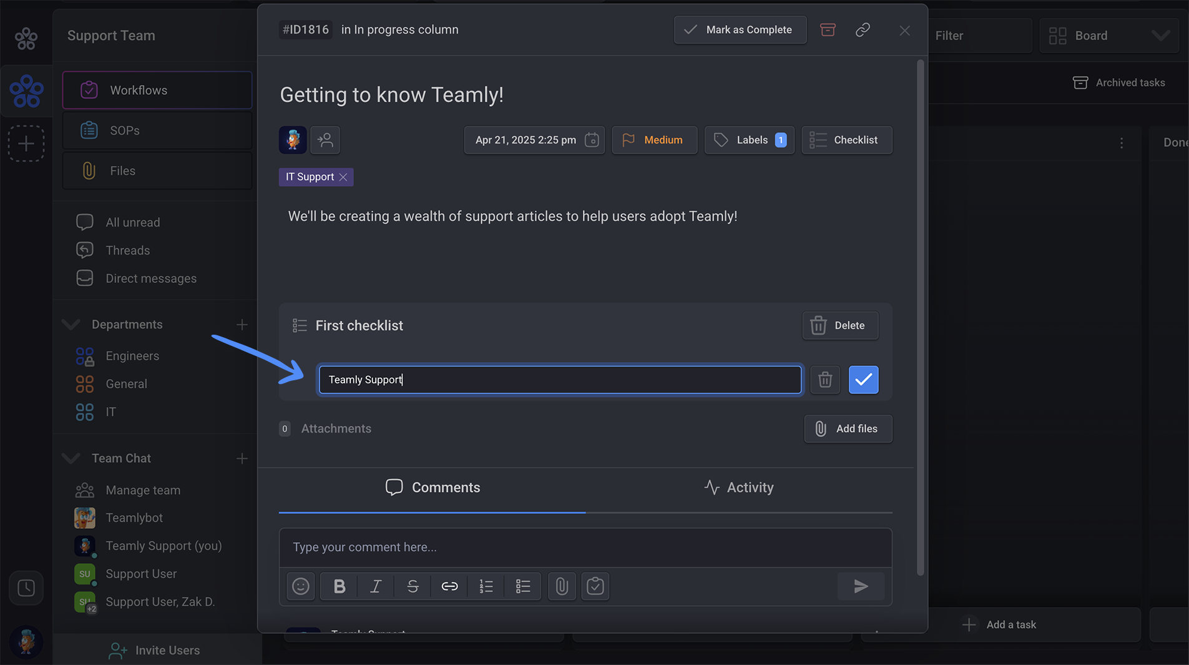This screenshot has width=1189, height=665.
Task: Insert bulleted list in comment
Action: pyautogui.click(x=523, y=586)
